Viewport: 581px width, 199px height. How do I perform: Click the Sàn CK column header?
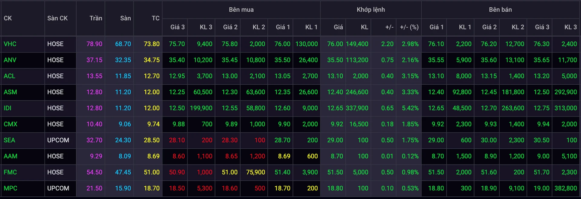(x=57, y=18)
